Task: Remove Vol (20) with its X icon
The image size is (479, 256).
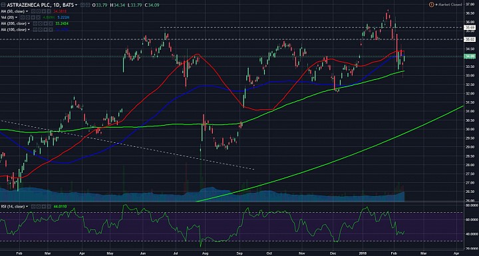Action: pos(38,17)
